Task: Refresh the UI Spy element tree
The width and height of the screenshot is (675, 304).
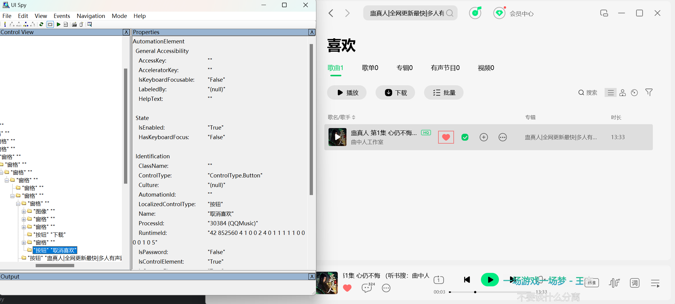Action: tap(41, 24)
